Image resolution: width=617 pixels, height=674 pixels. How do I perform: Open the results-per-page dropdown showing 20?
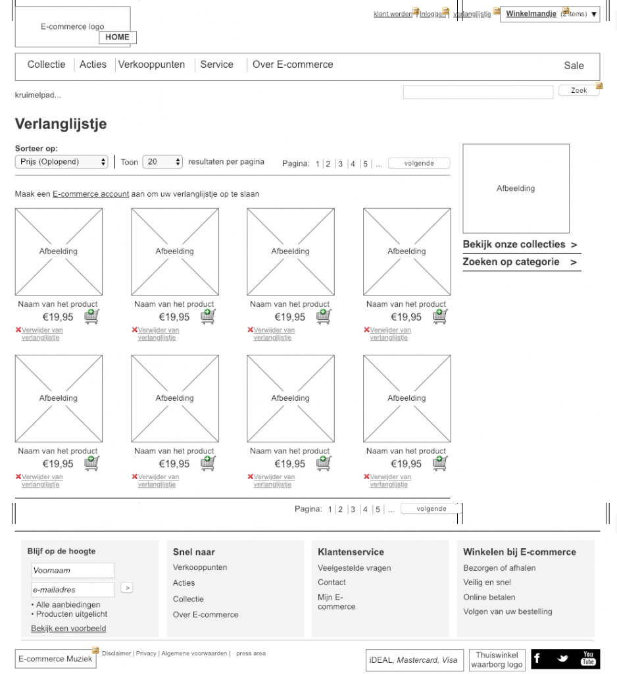pos(162,162)
